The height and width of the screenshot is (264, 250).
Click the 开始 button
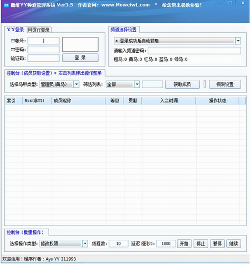point(184,243)
